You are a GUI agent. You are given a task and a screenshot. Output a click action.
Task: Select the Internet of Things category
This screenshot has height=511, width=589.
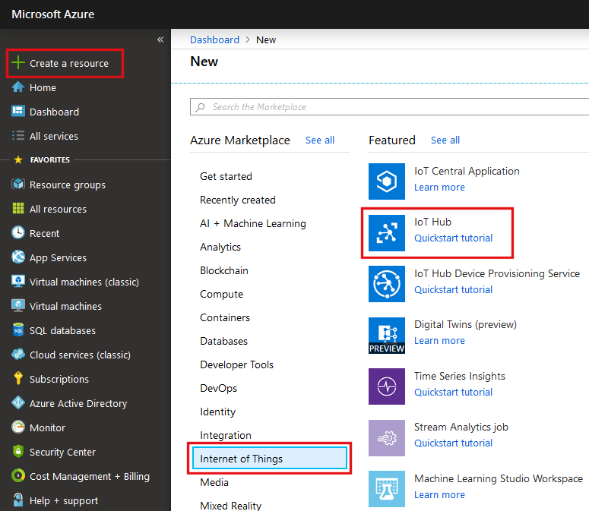[241, 459]
